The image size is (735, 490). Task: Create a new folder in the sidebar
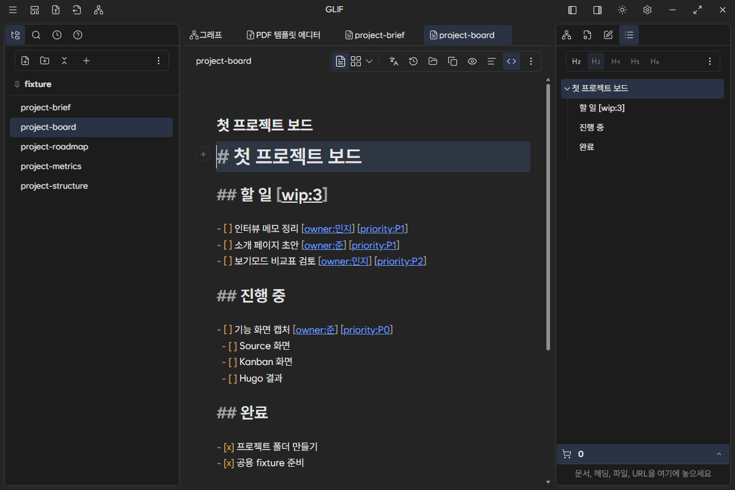pos(45,61)
